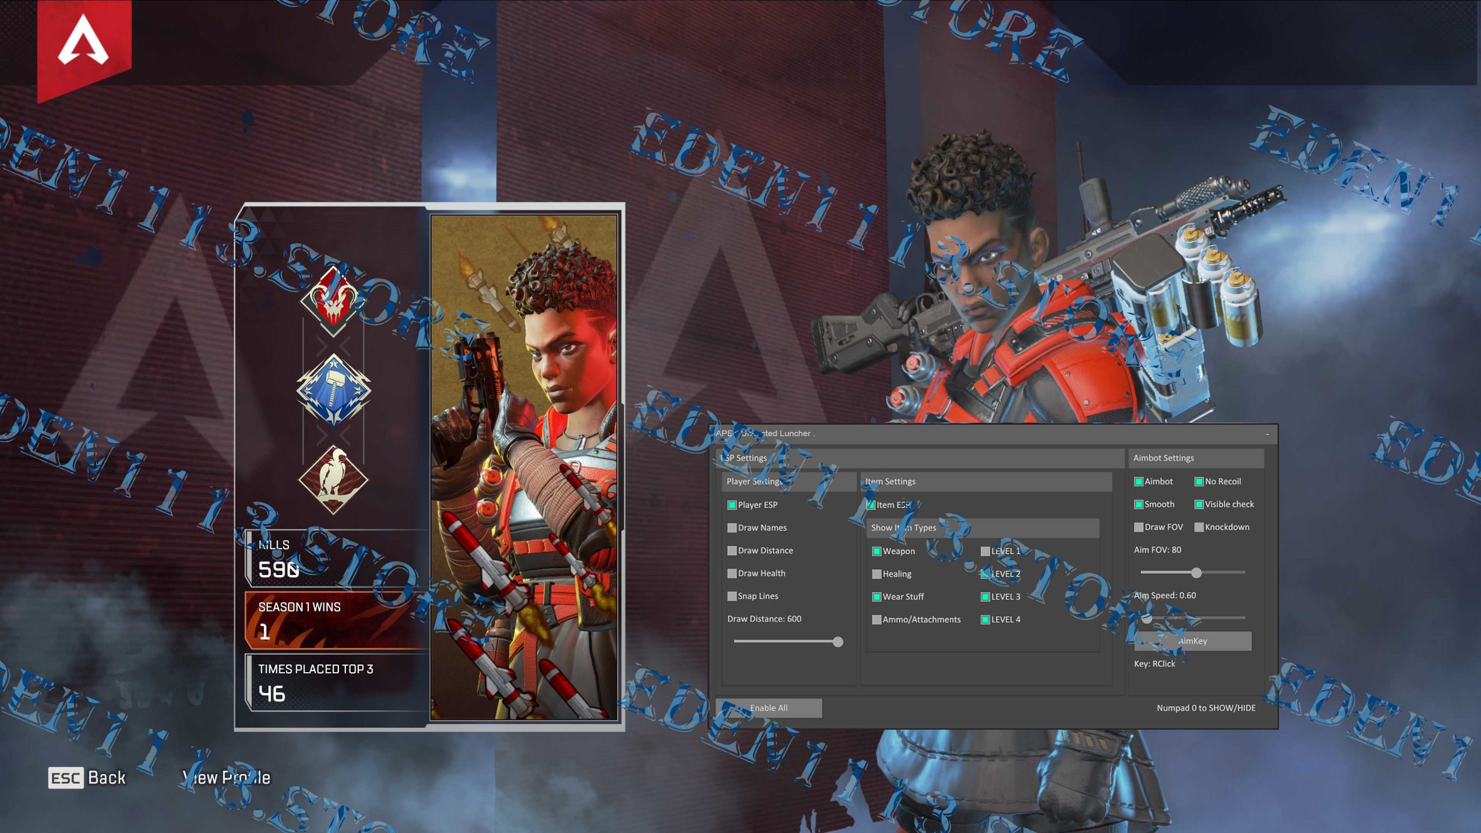Select the Bangalore banner portrait

[x=524, y=467]
